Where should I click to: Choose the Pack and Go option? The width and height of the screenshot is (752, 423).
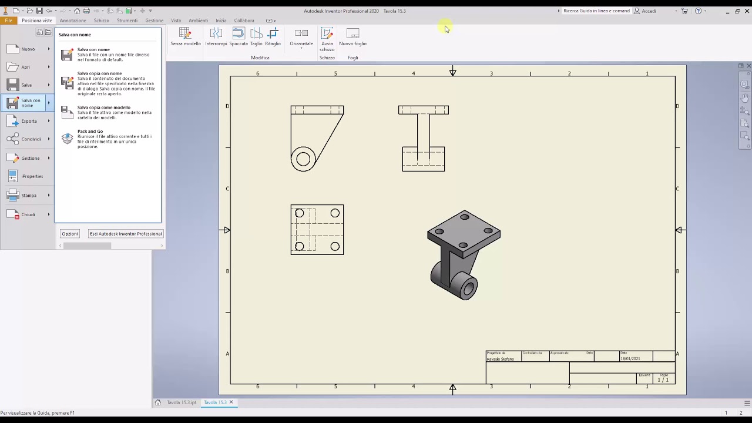[x=109, y=139]
